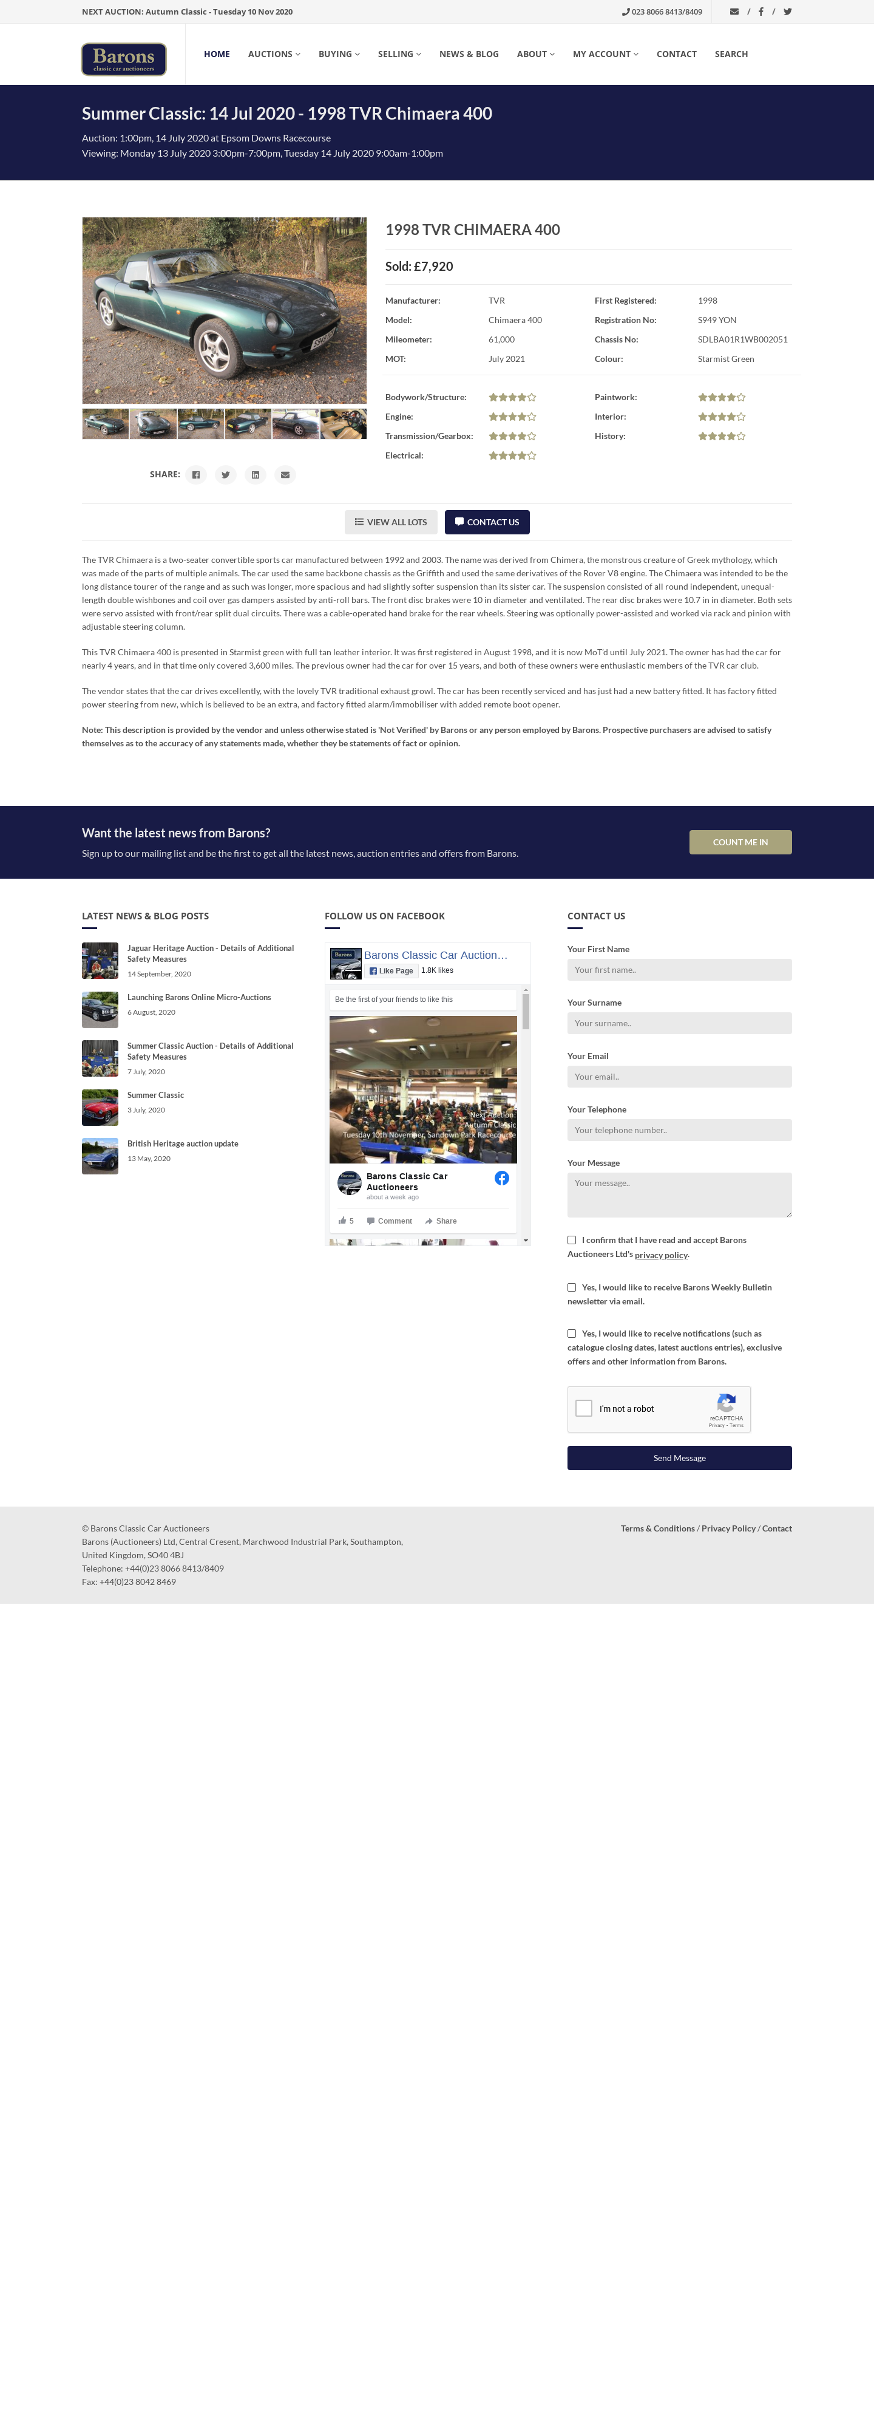Click the Like Page button
874x2429 pixels.
pyautogui.click(x=390, y=970)
